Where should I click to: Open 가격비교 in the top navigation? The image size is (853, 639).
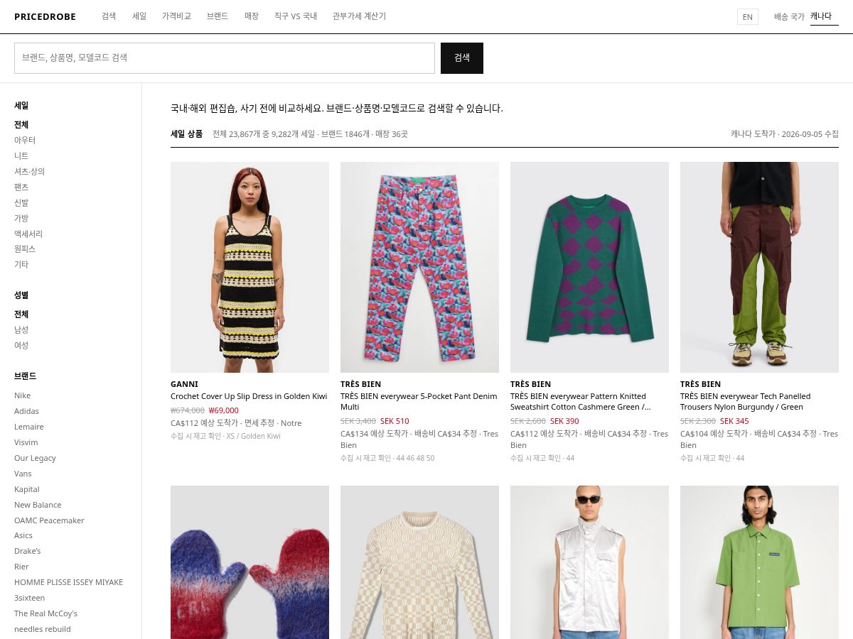pos(176,16)
